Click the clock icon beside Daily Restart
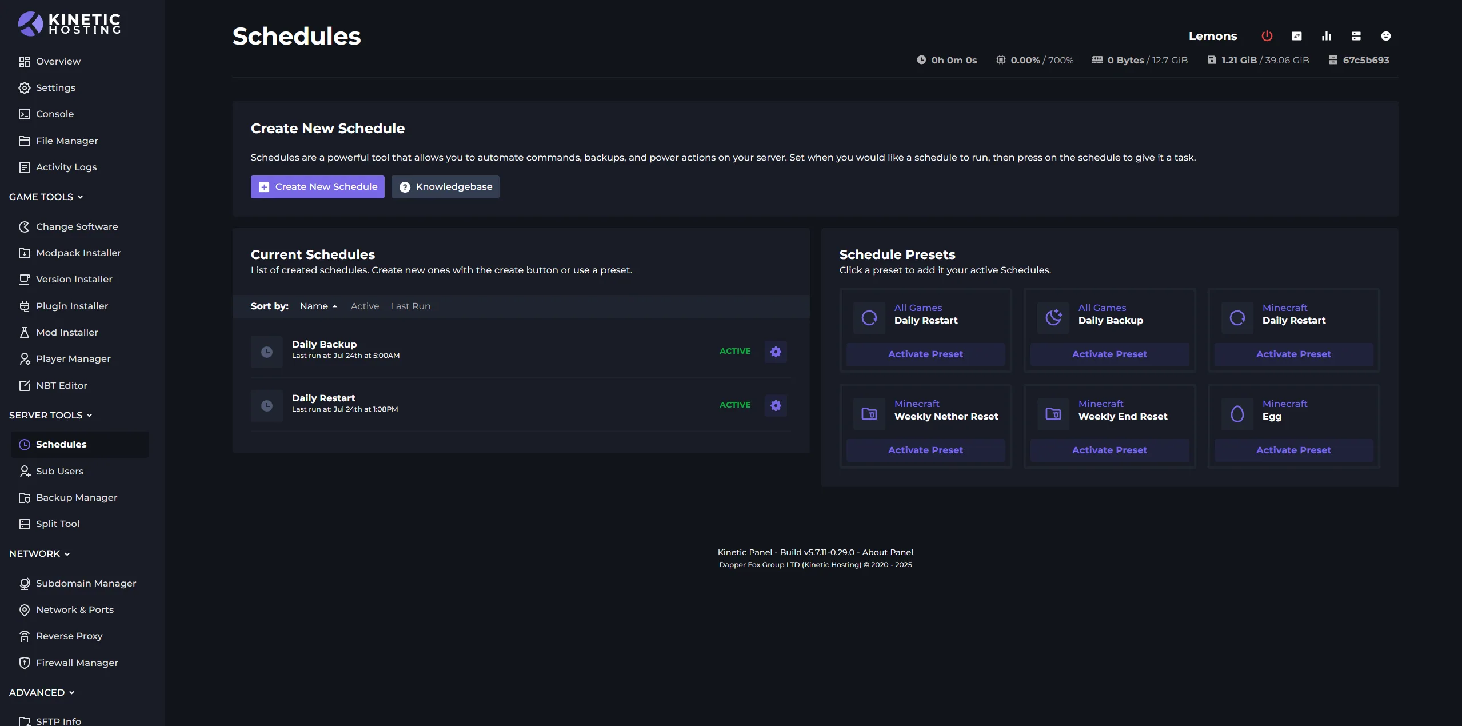Viewport: 1462px width, 726px height. coord(267,405)
